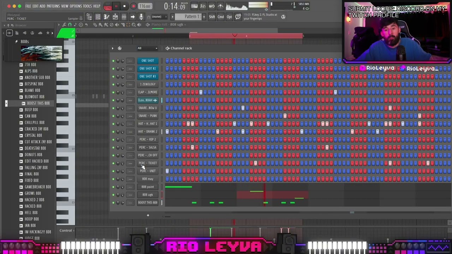Mute the ONE SHOT channel
Viewport: 452px width, 254px height.
pyautogui.click(x=113, y=61)
